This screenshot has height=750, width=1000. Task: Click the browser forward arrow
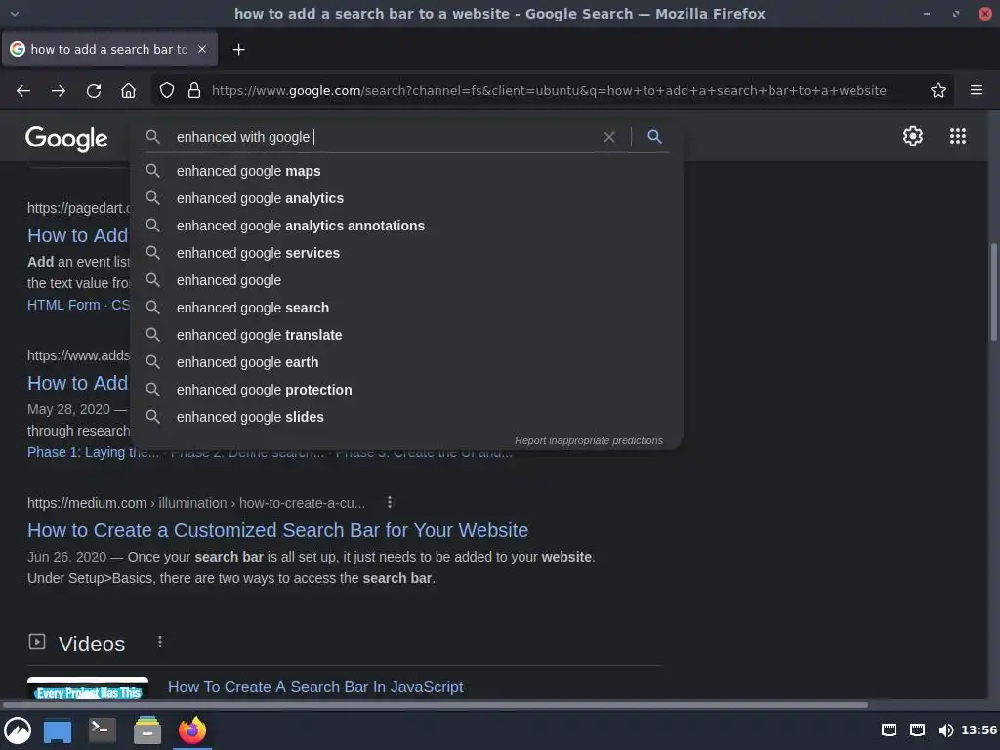click(59, 91)
